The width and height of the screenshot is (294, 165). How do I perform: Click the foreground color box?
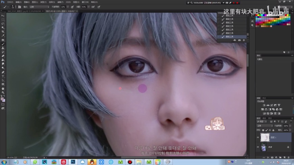pyautogui.click(x=2, y=99)
